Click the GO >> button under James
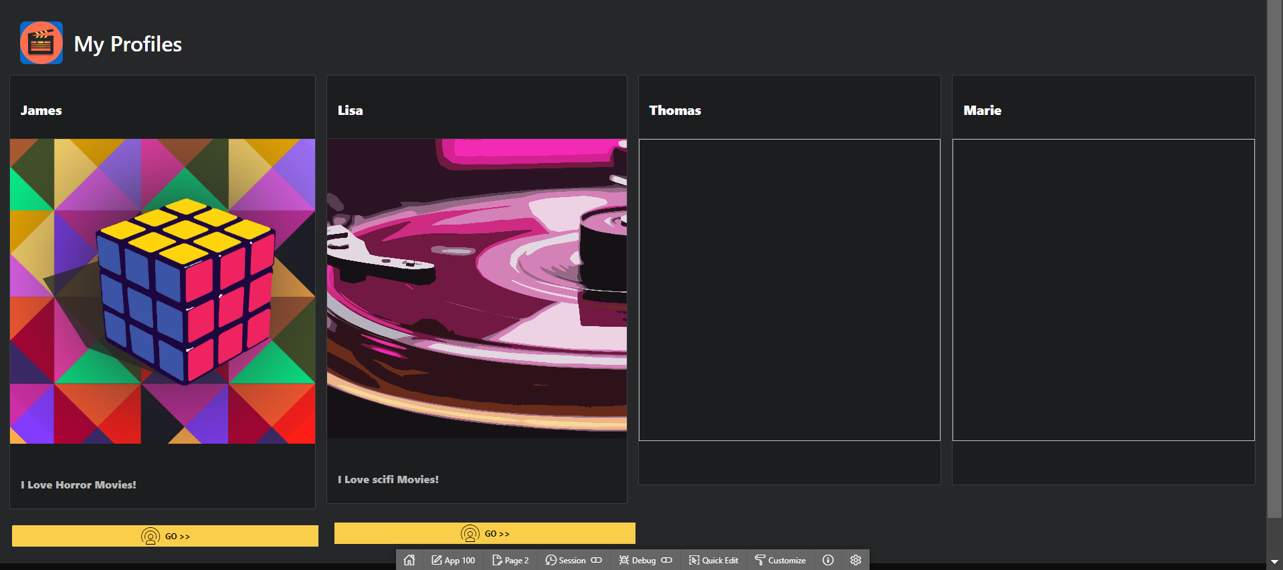This screenshot has width=1283, height=570. [x=165, y=536]
